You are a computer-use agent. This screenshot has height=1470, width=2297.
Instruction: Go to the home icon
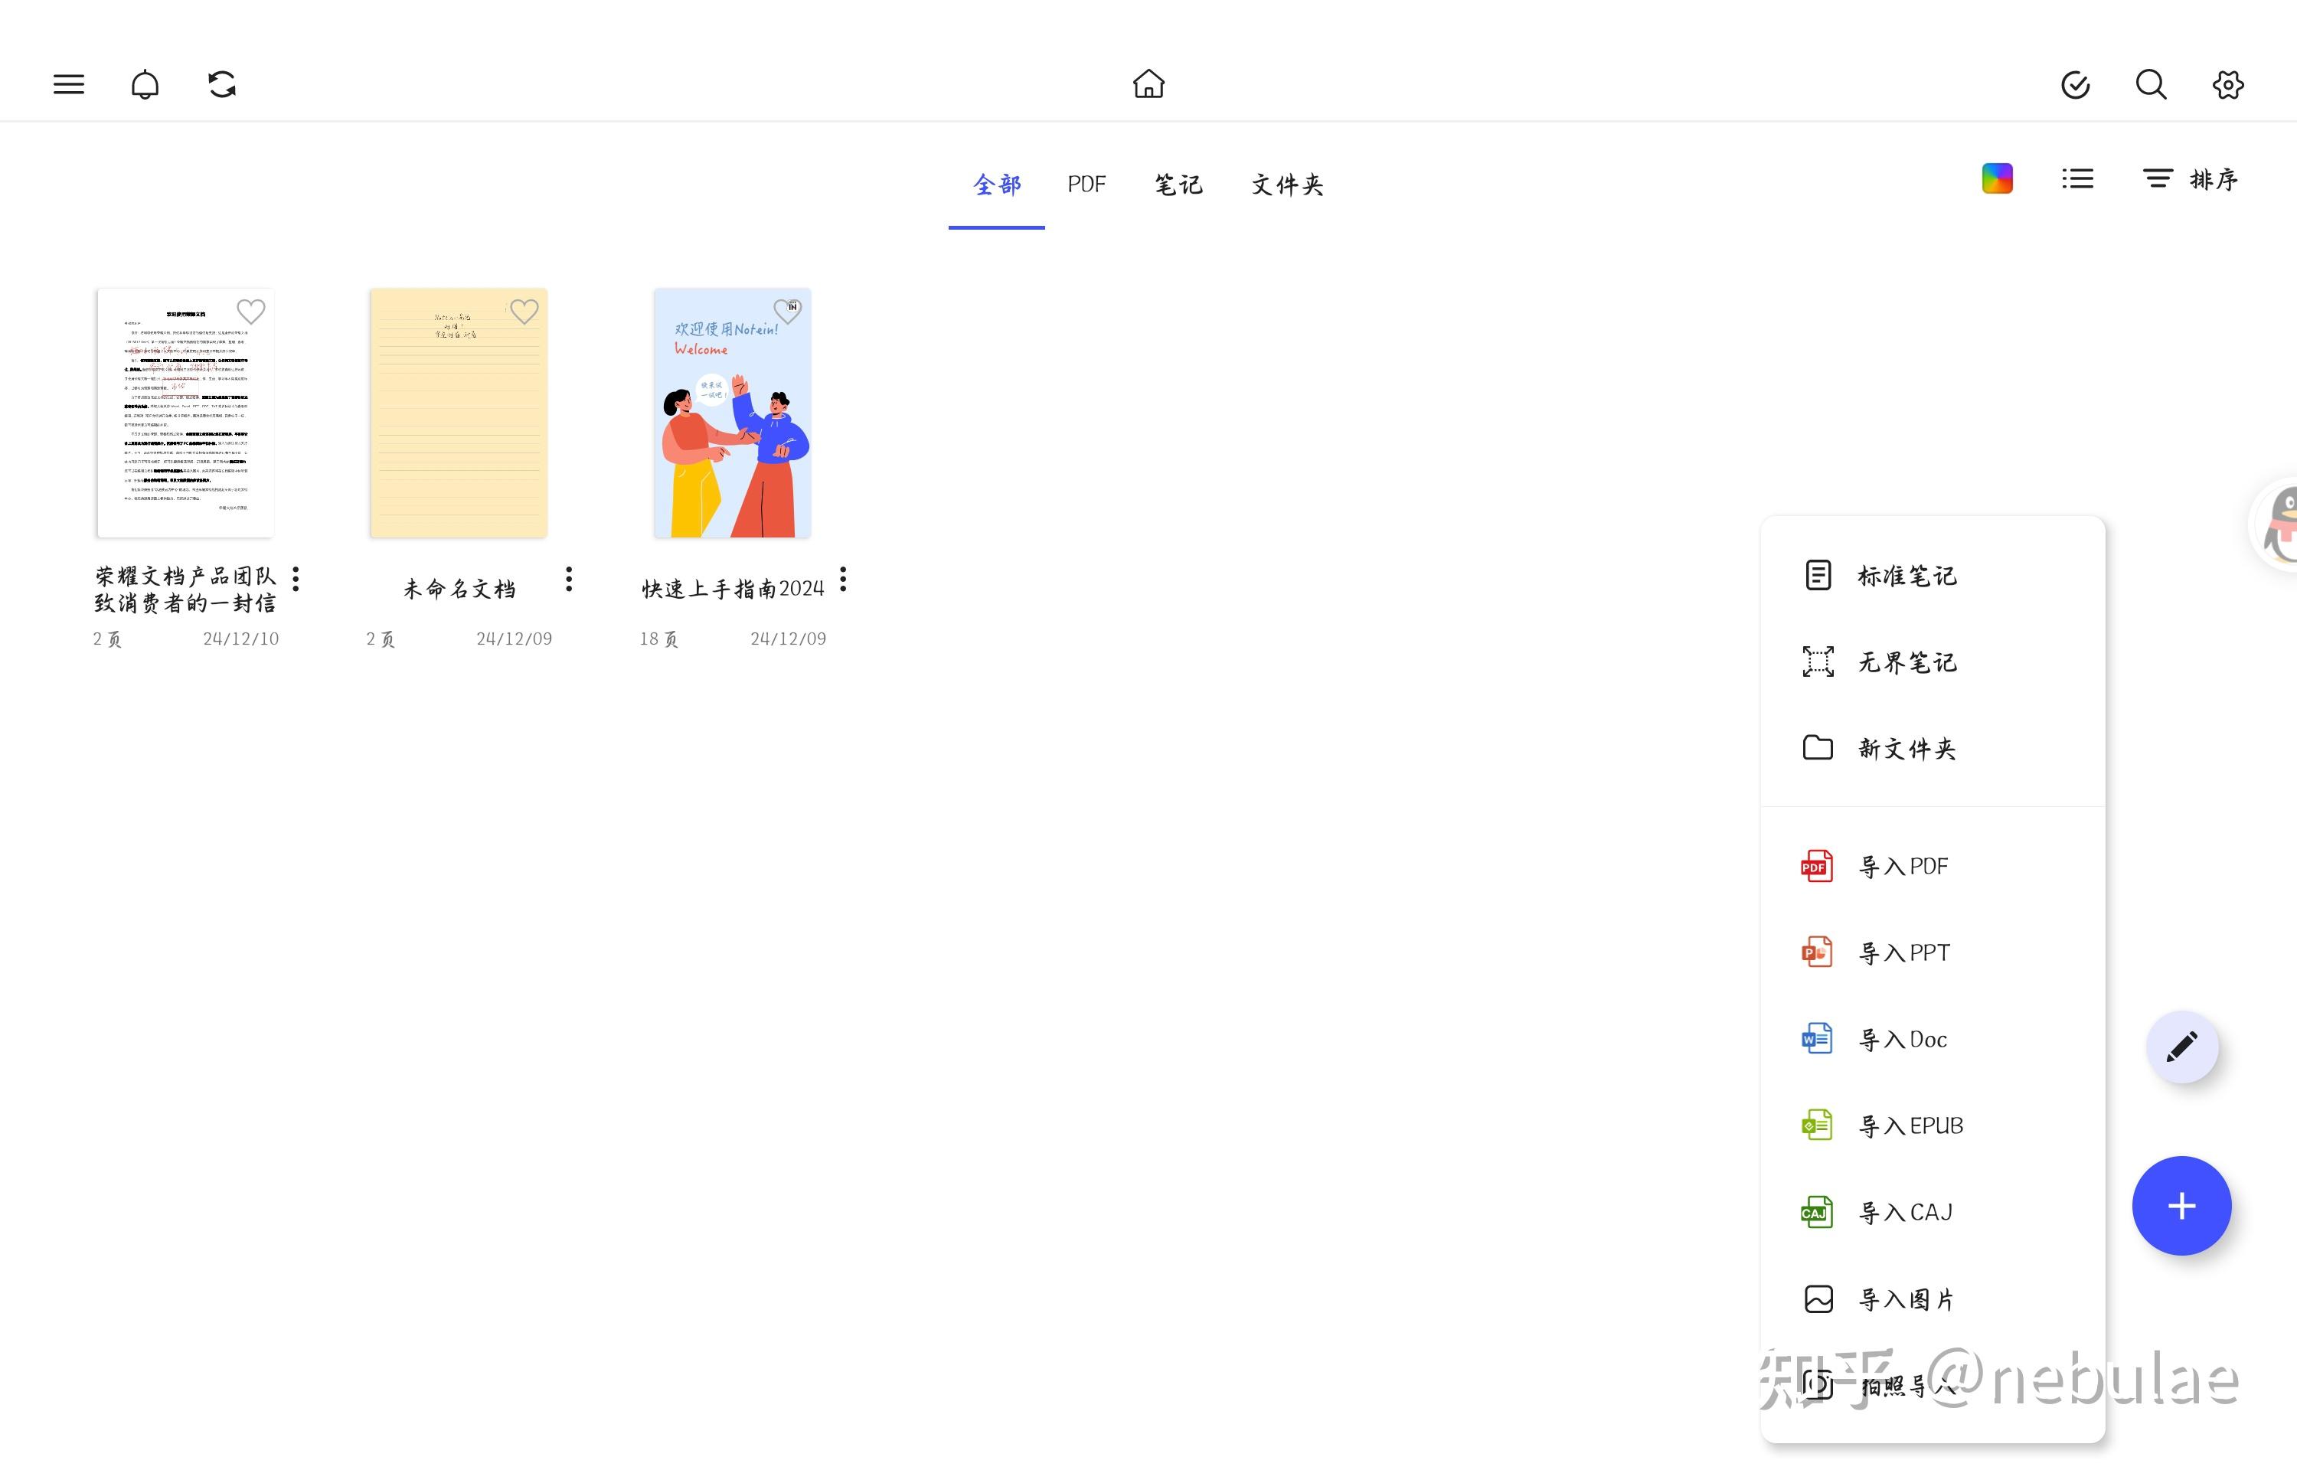pyautogui.click(x=1148, y=84)
